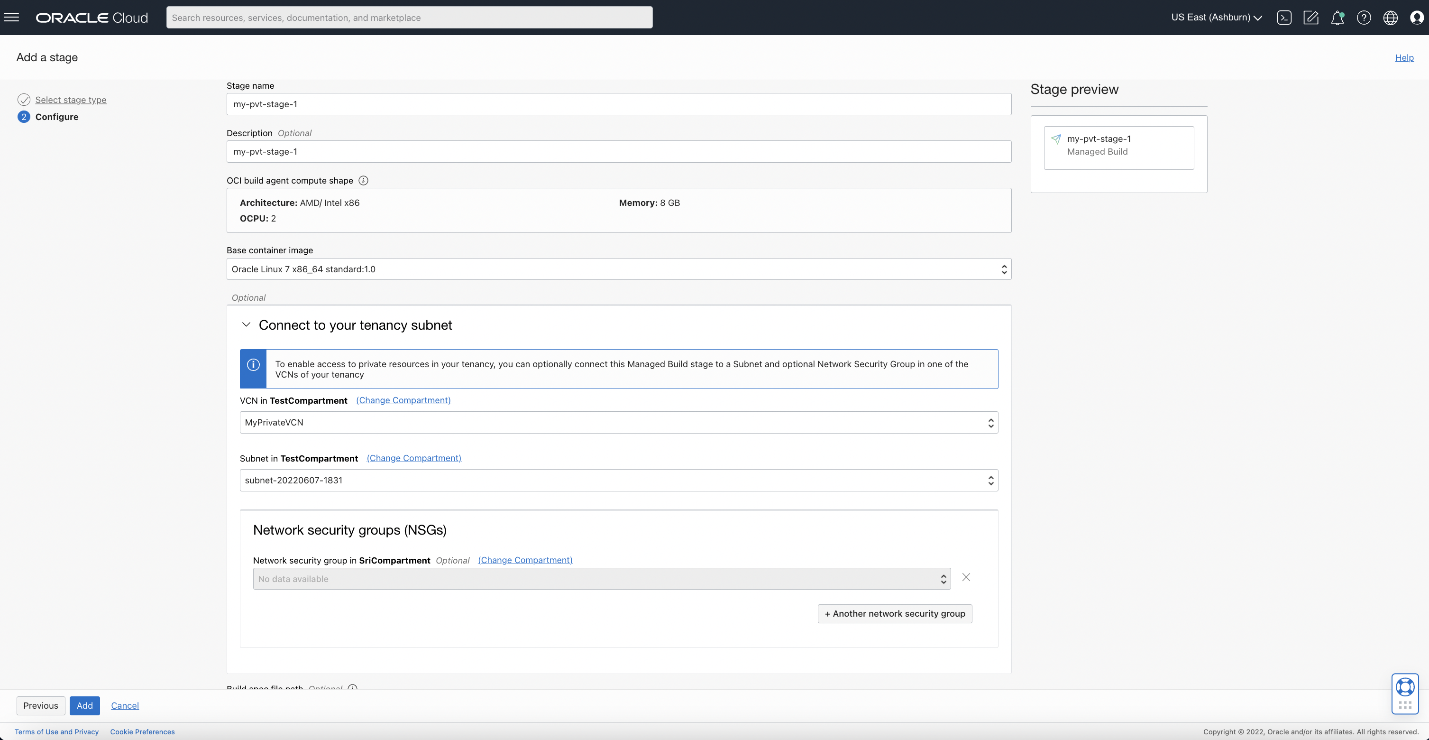Open the edit/annotation icon in top bar
The width and height of the screenshot is (1429, 740).
[1311, 17]
